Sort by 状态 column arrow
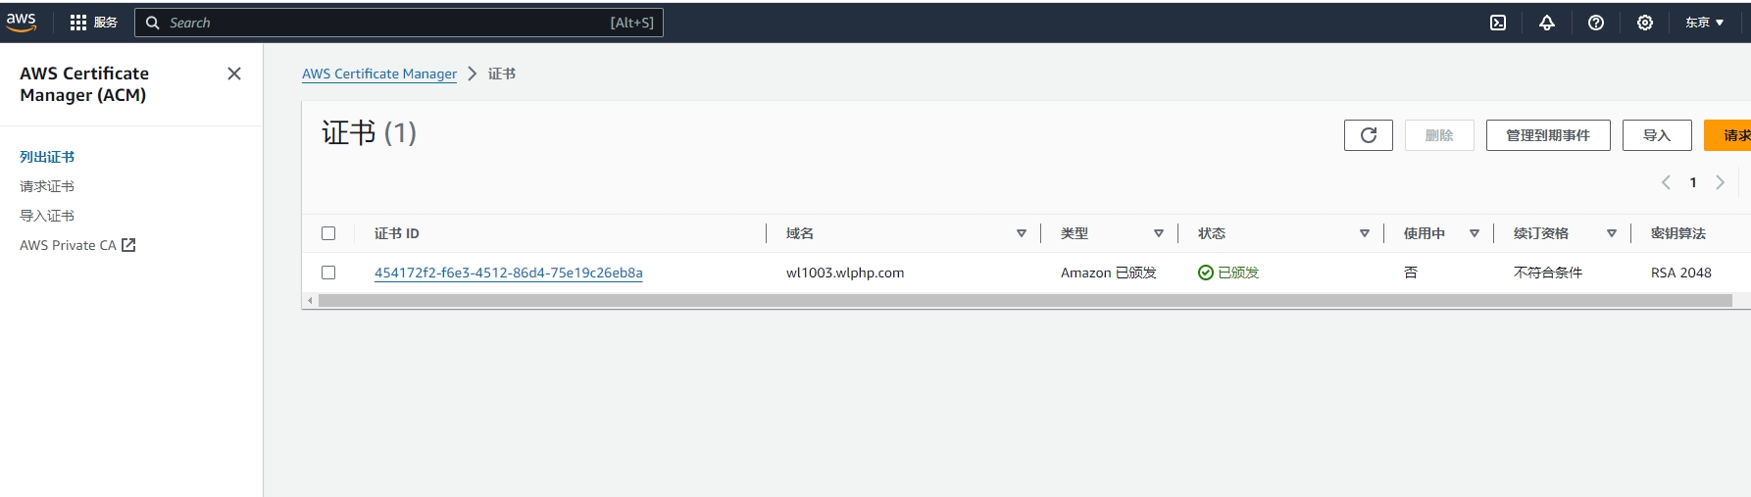 click(x=1365, y=233)
